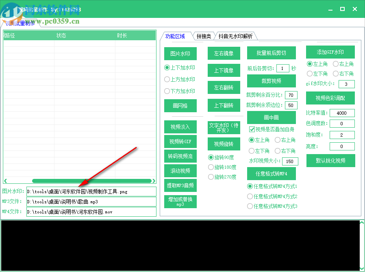This screenshot has width=365, height=272.
Task: Click the 画中画 button
Action: pyautogui.click(x=271, y=118)
